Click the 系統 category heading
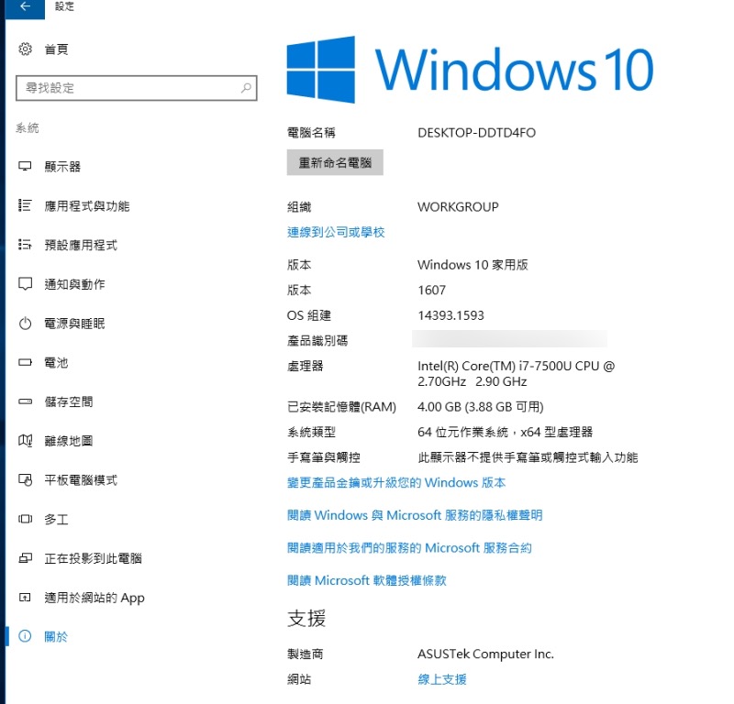This screenshot has width=734, height=704. (28, 127)
